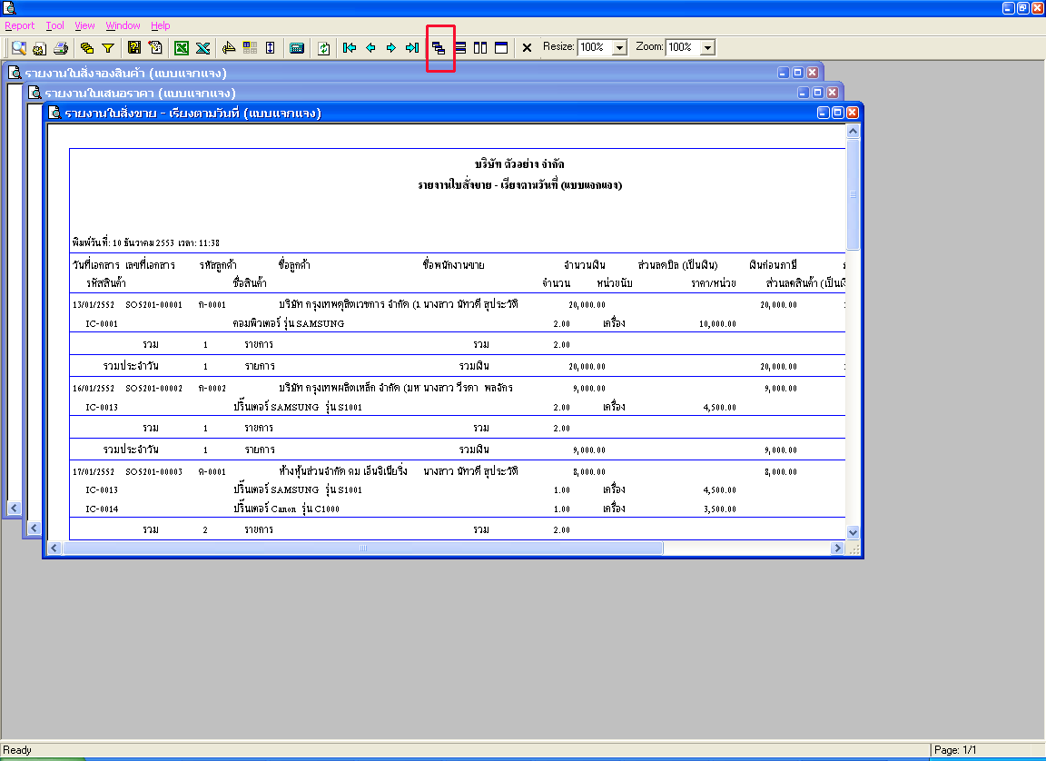This screenshot has width=1046, height=761.
Task: Open the yellow funnel filter tool
Action: point(107,47)
